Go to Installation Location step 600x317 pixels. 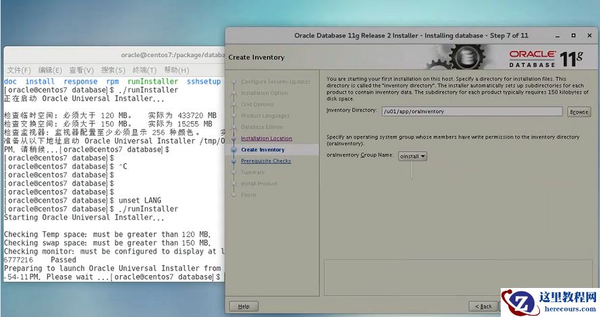coord(267,138)
